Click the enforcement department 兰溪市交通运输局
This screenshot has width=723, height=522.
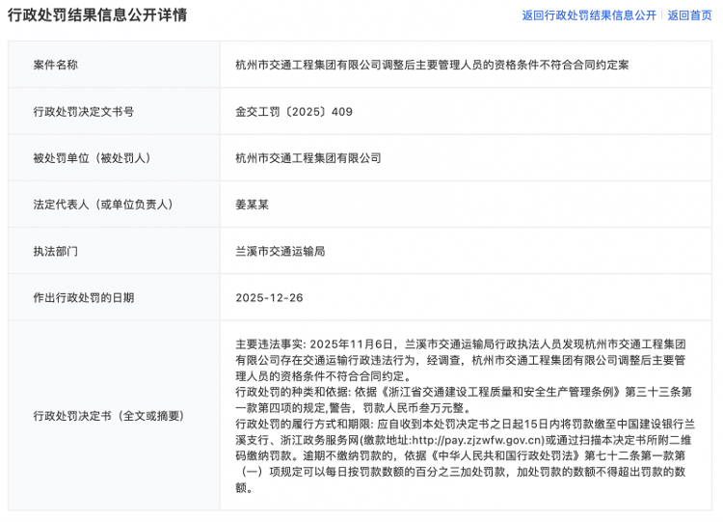[281, 250]
